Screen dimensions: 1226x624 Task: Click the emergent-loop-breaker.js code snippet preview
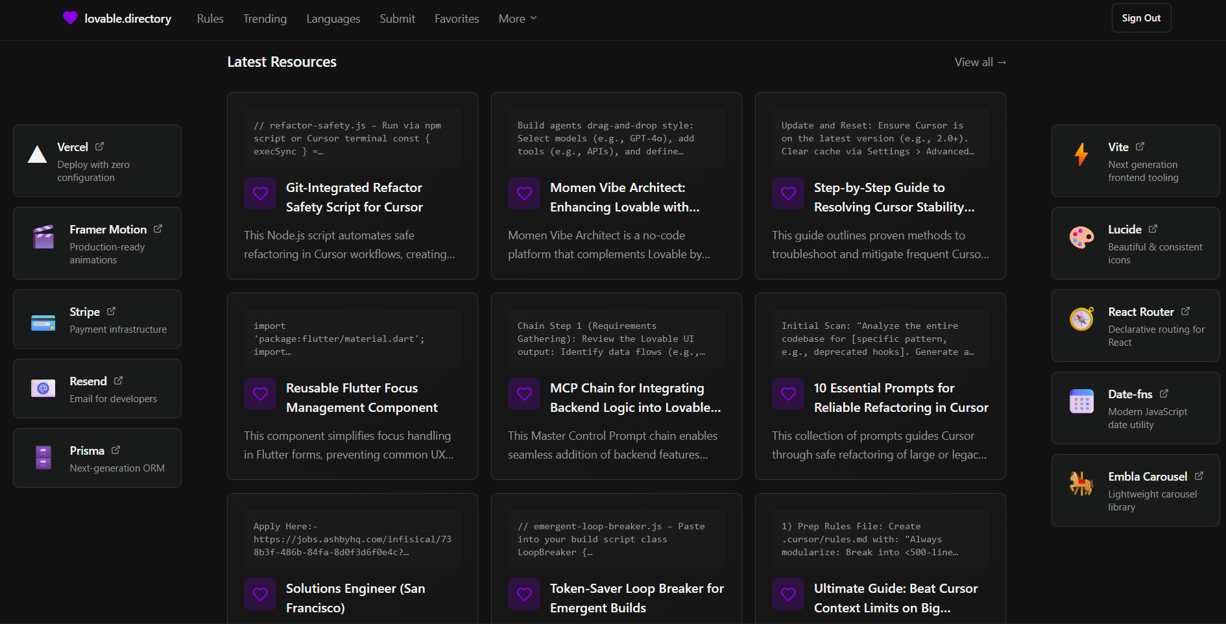(x=616, y=539)
